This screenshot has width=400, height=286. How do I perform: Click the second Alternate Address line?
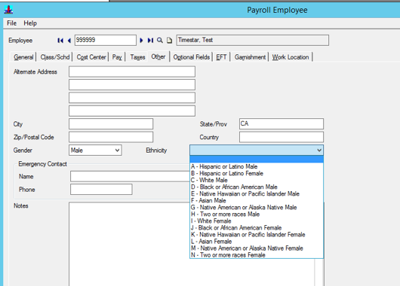[132, 85]
